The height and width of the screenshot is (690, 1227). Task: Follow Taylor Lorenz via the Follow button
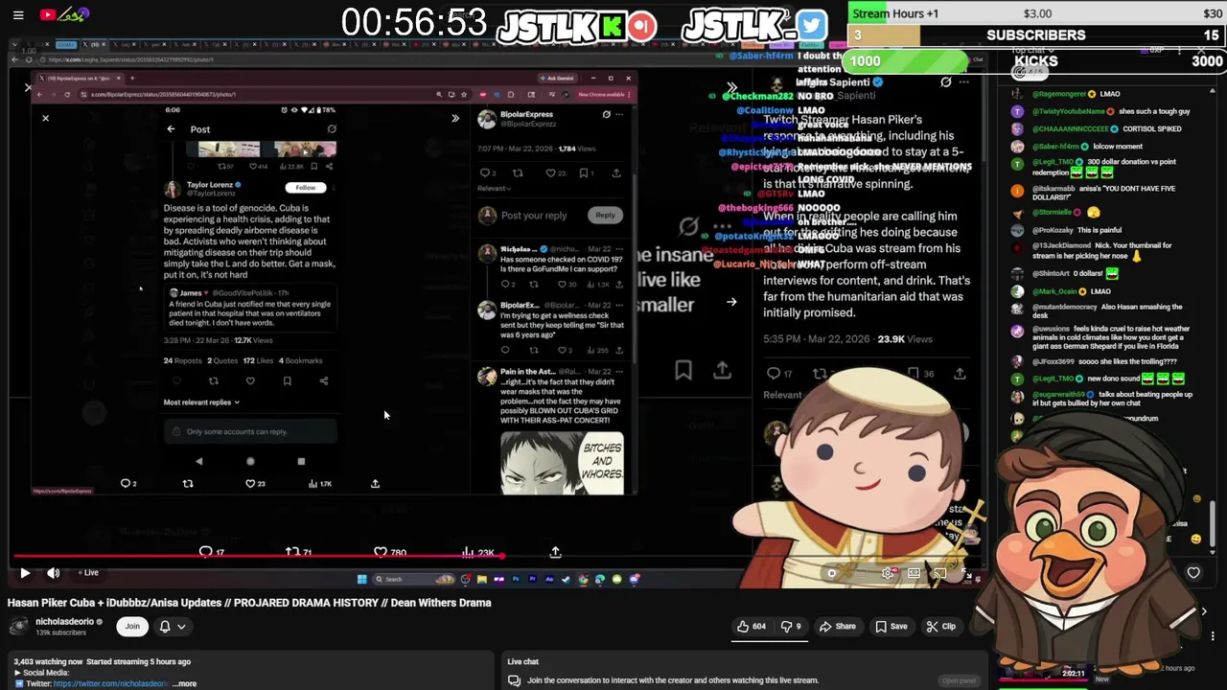click(x=306, y=188)
